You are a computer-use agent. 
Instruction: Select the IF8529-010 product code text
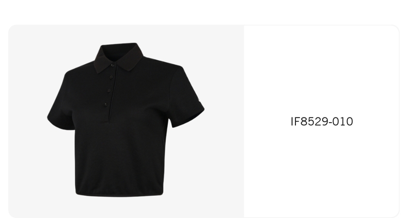[322, 122]
